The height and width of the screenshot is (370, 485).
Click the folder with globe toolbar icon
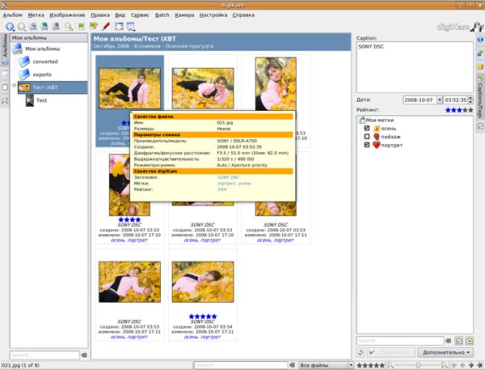[44, 27]
